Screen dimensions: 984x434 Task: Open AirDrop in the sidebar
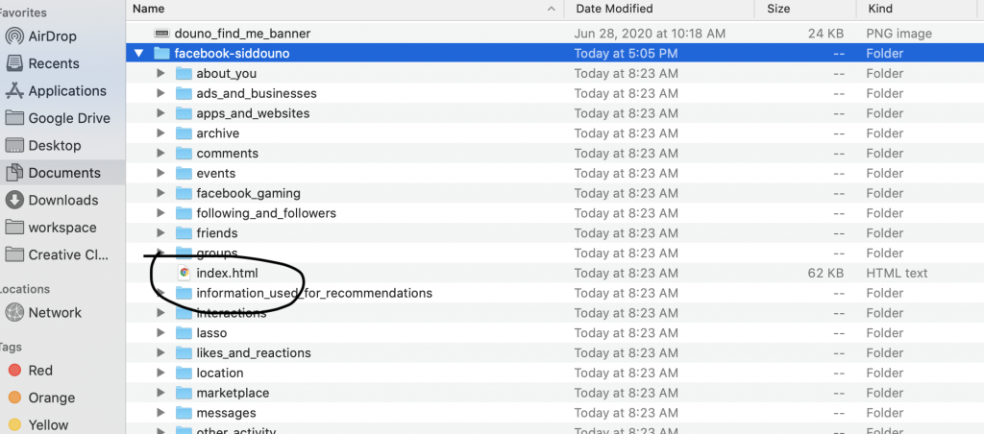click(40, 36)
